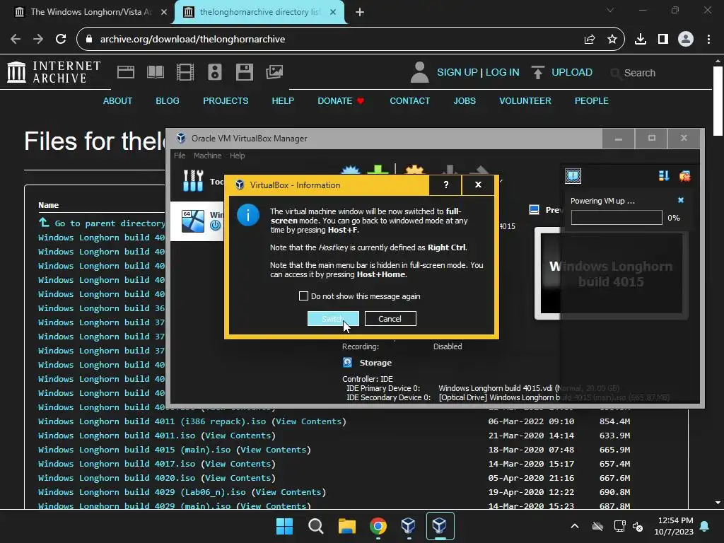The width and height of the screenshot is (724, 543).
Task: Open File Explorer from taskbar
Action: coord(346,526)
